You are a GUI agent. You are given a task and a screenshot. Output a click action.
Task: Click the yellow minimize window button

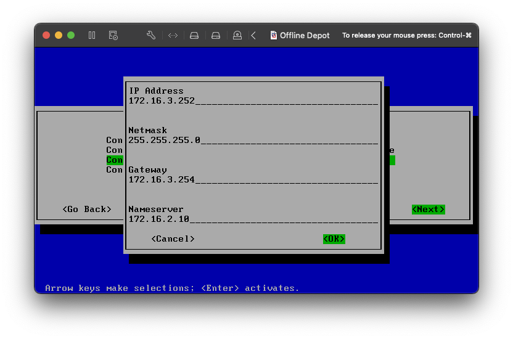59,35
